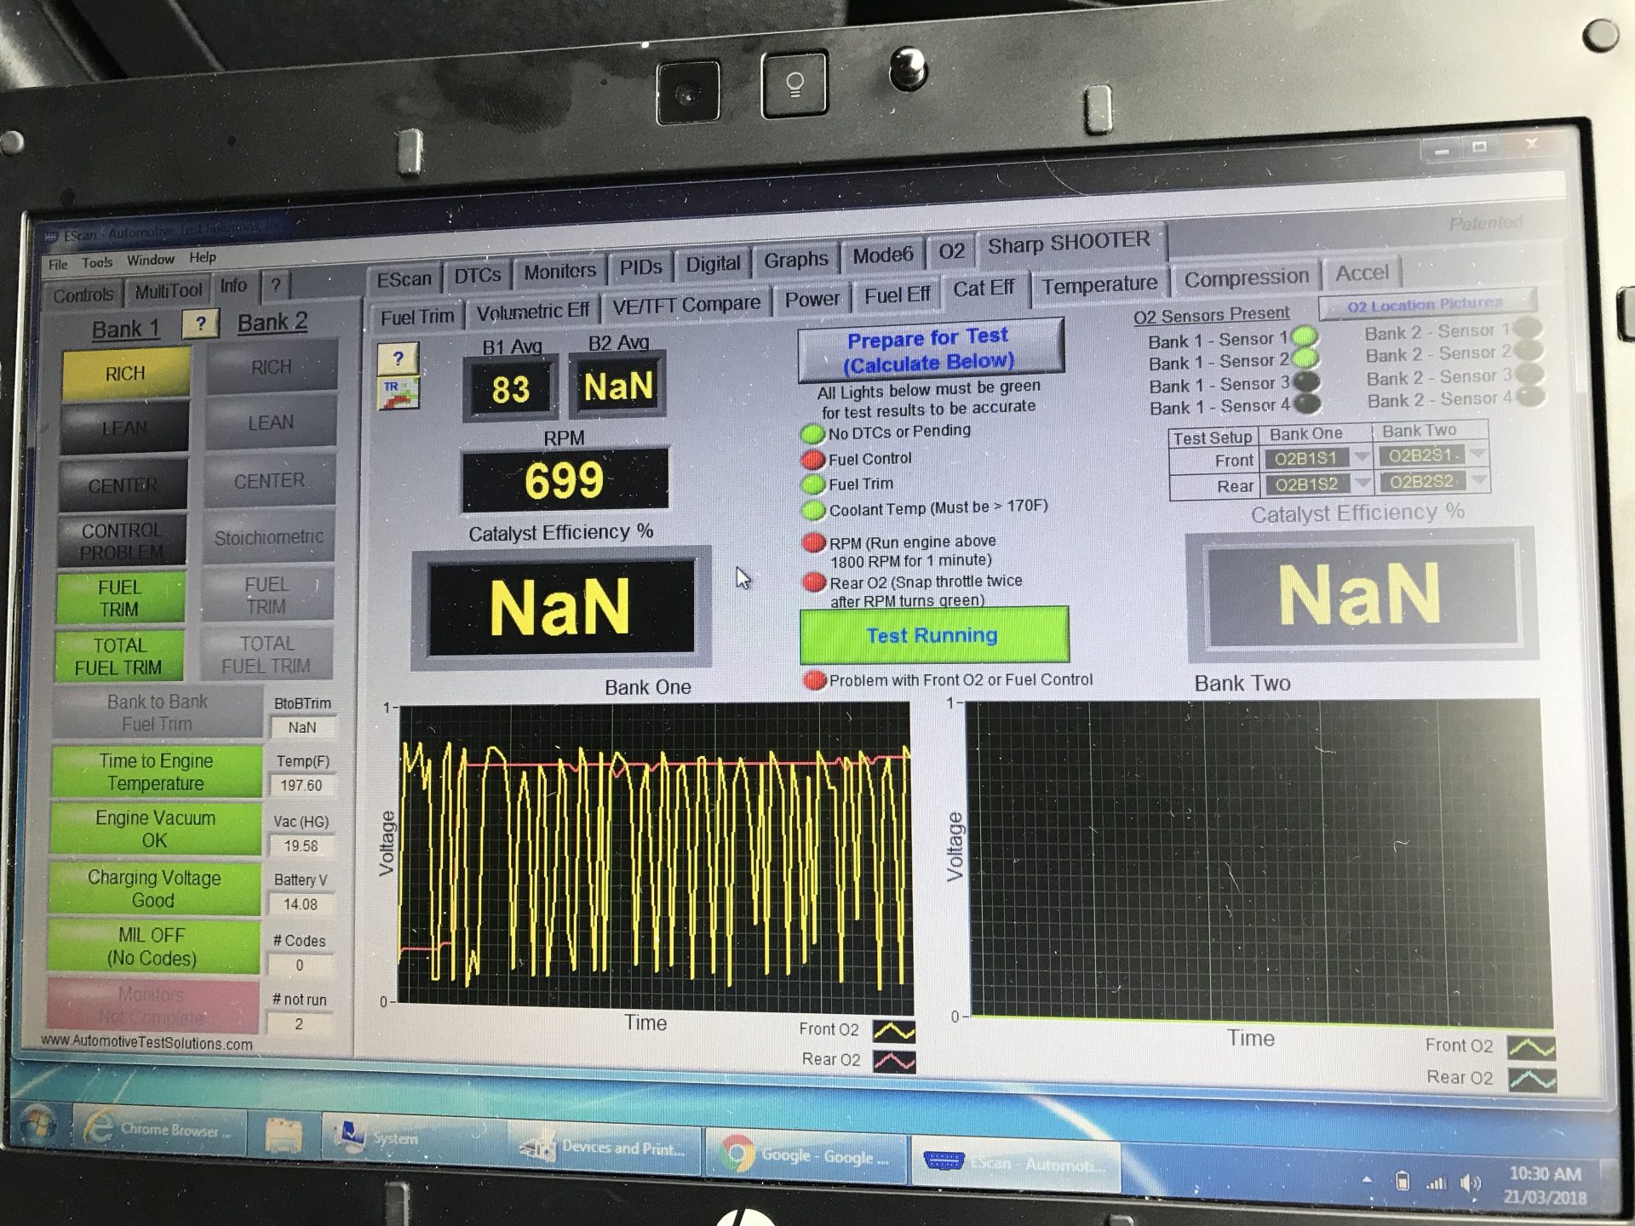Screen dimensions: 1635x1226
Task: Switch to the Accel tab
Action: pos(1362,273)
